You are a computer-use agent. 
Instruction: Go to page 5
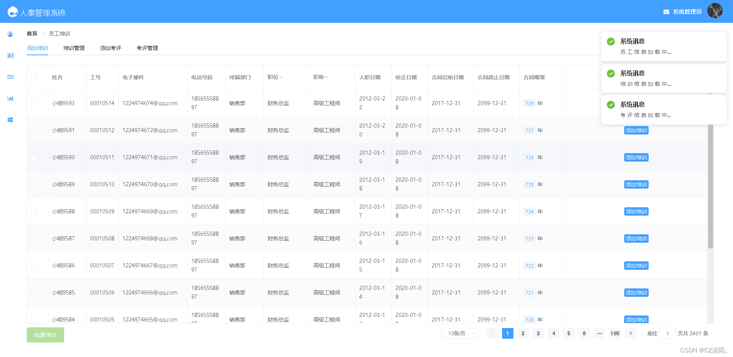pos(569,333)
